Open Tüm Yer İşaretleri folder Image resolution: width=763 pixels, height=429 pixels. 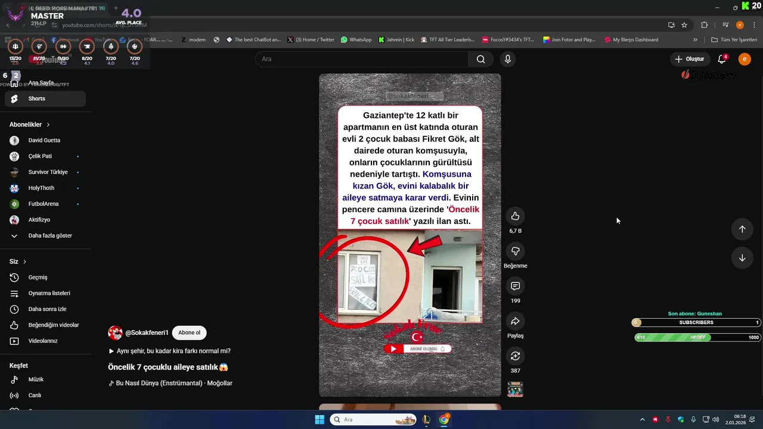coord(734,40)
